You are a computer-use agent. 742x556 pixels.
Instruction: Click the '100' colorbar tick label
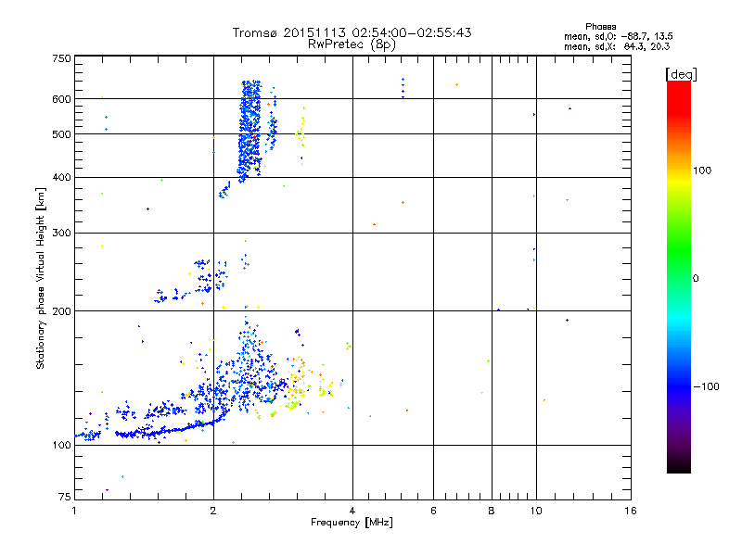702,171
